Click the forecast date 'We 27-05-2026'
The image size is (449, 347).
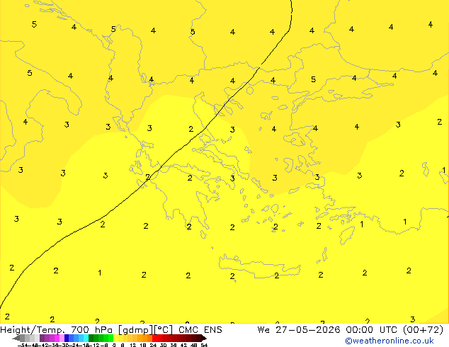coord(299,330)
